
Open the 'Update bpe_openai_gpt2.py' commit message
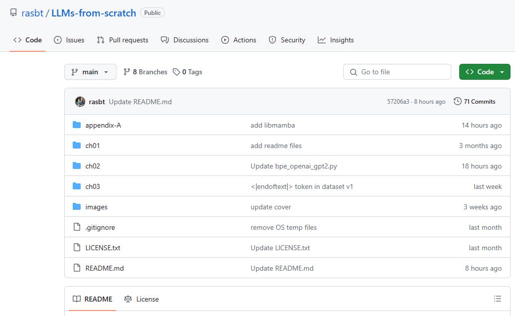tap(294, 166)
